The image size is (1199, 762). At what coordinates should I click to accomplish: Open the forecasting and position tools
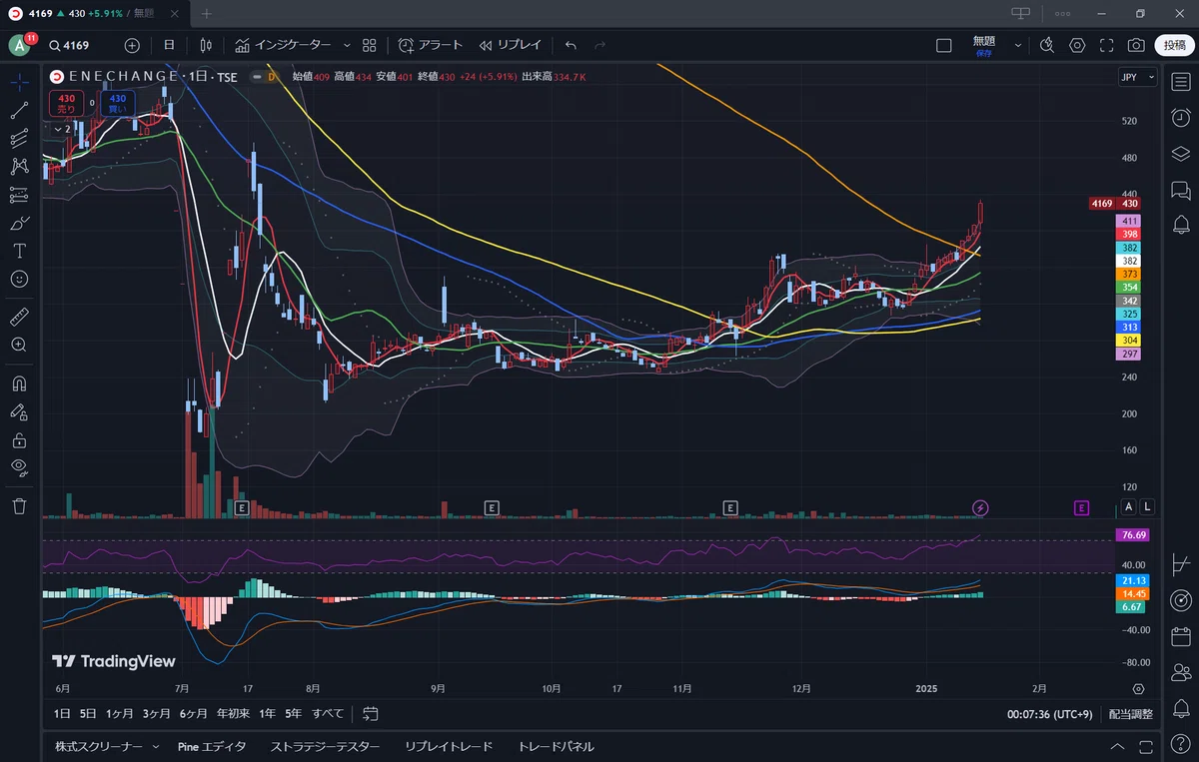pyautogui.click(x=19, y=195)
